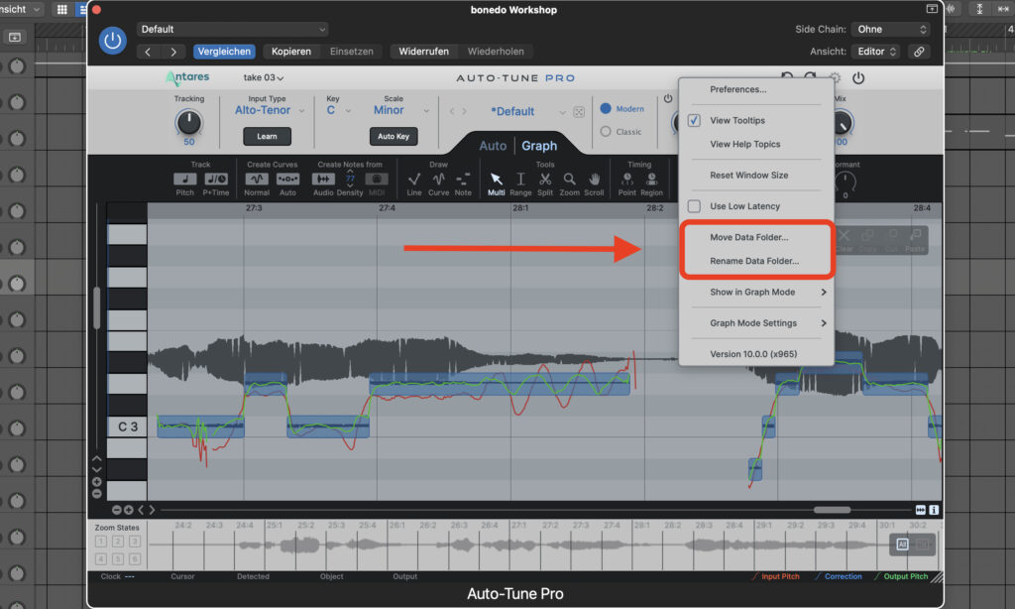Open the take 03 dropdown

[x=264, y=77]
